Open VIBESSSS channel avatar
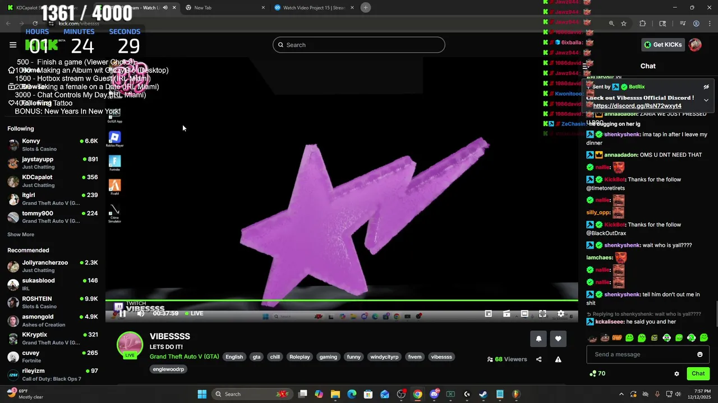718x403 pixels. [x=130, y=344]
